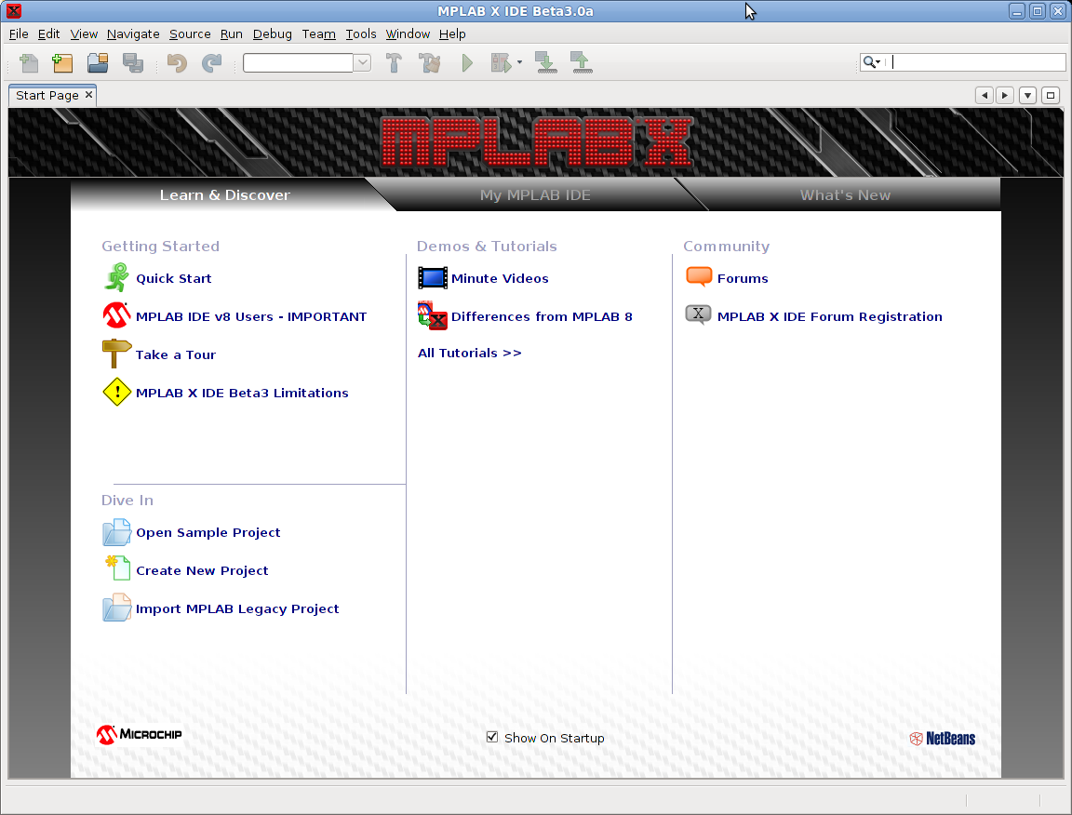Show the opened documents list dropdown
The height and width of the screenshot is (815, 1072).
(x=1027, y=95)
